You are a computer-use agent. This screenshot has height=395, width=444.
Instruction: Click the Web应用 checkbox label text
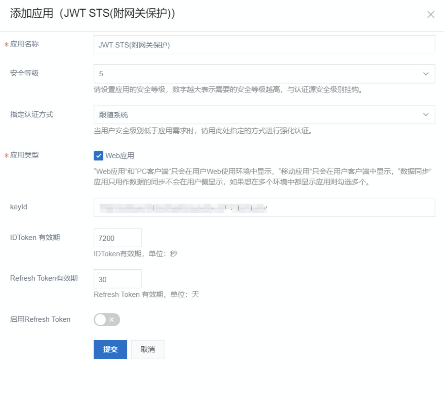pyautogui.click(x=120, y=156)
